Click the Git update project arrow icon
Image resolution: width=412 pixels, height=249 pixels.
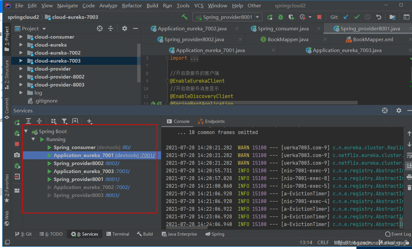tap(346, 17)
